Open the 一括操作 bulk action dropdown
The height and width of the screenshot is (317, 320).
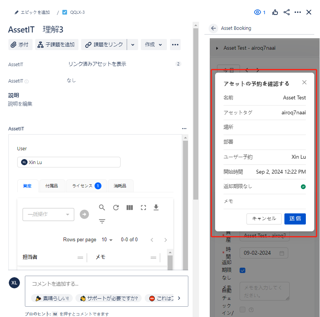point(48,215)
